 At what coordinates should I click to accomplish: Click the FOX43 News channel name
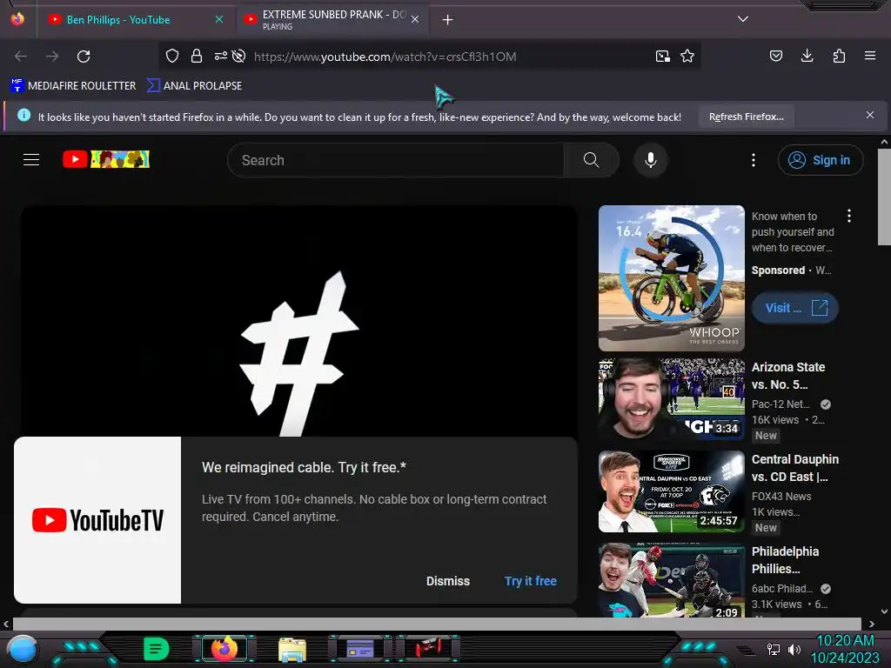tap(781, 496)
